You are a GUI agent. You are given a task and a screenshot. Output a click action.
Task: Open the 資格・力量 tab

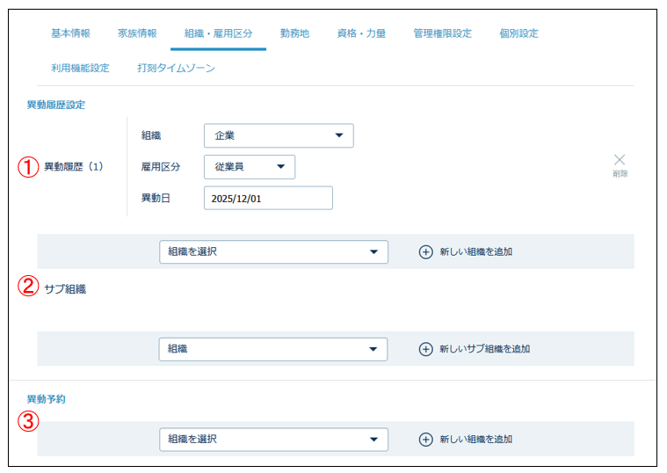(361, 33)
